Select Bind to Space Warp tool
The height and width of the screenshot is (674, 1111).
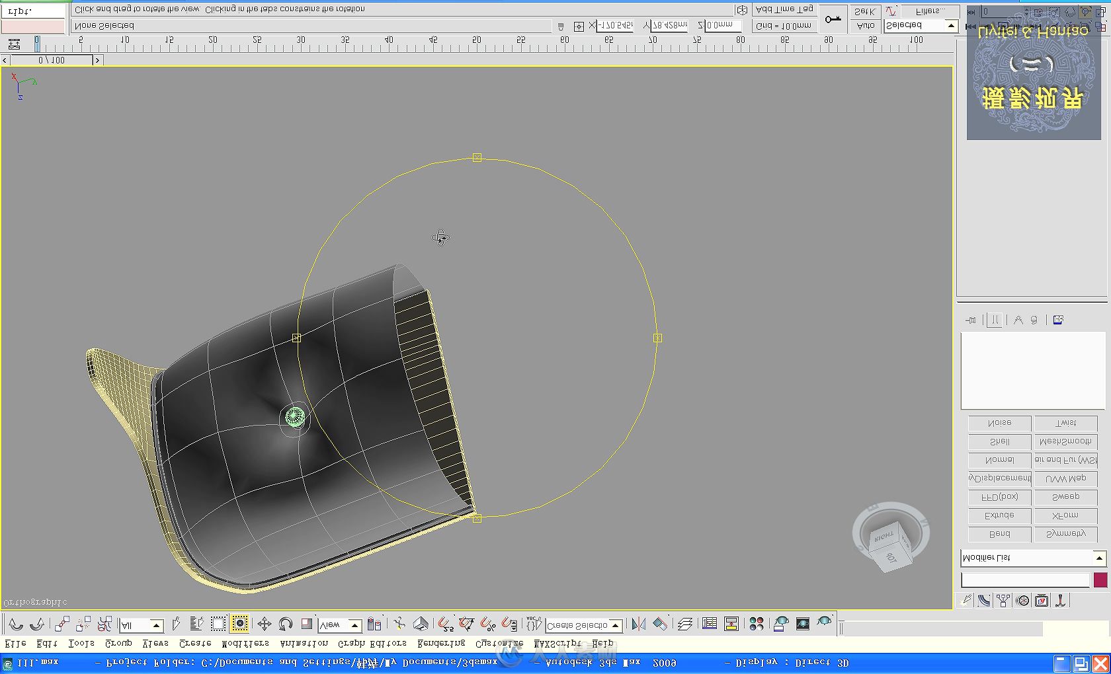pos(104,624)
